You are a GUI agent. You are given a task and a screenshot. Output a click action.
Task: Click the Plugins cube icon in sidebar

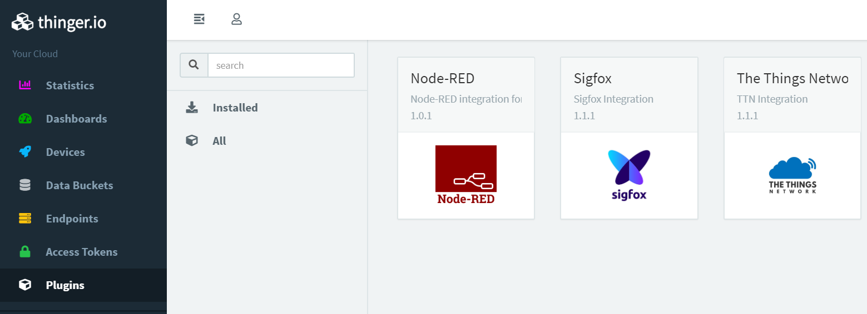tap(25, 285)
